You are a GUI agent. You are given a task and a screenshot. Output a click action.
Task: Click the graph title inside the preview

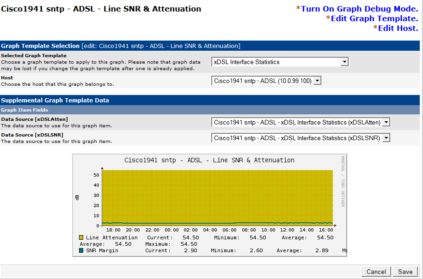209,160
